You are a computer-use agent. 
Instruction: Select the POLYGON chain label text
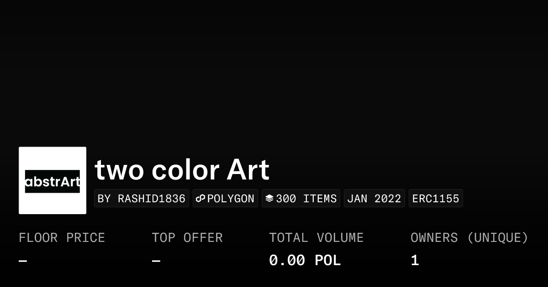point(231,199)
